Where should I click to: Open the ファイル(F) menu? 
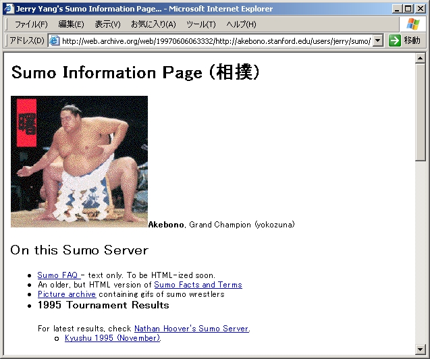31,24
